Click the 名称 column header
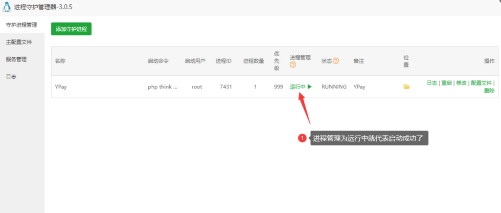Screen dimensions: 501x213 click(60, 61)
